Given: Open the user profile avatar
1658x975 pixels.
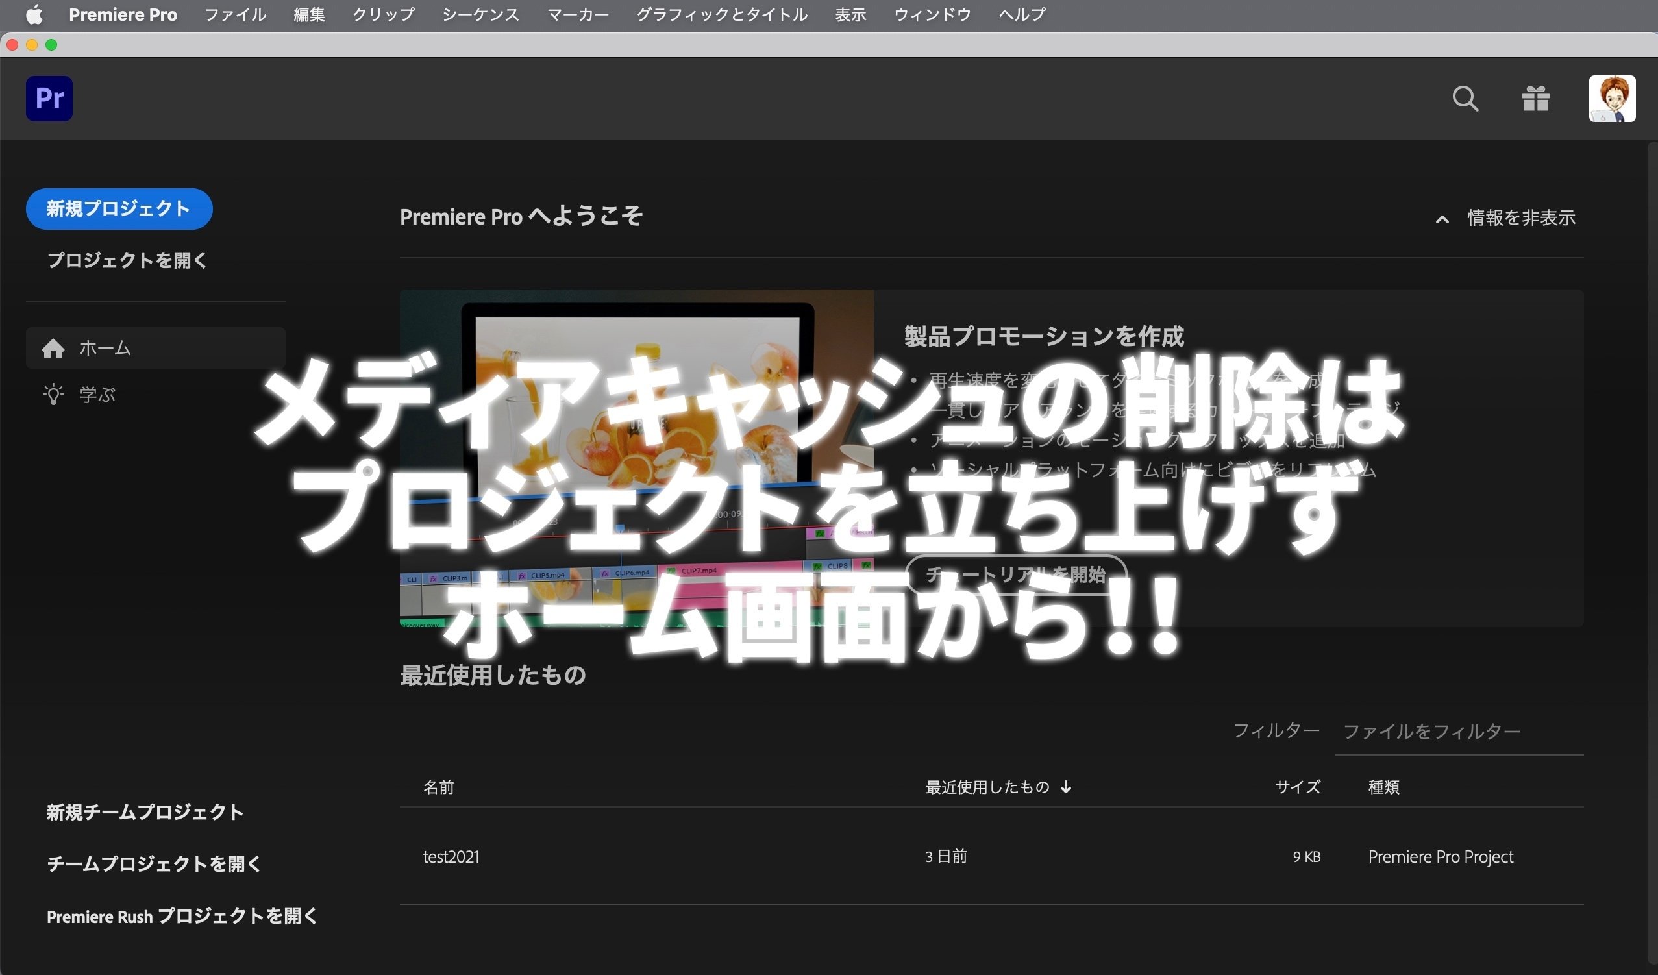Looking at the screenshot, I should (1612, 99).
